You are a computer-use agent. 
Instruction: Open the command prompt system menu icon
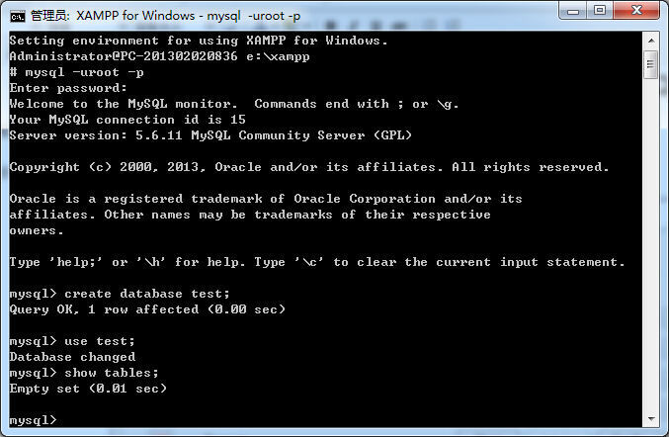click(x=18, y=16)
